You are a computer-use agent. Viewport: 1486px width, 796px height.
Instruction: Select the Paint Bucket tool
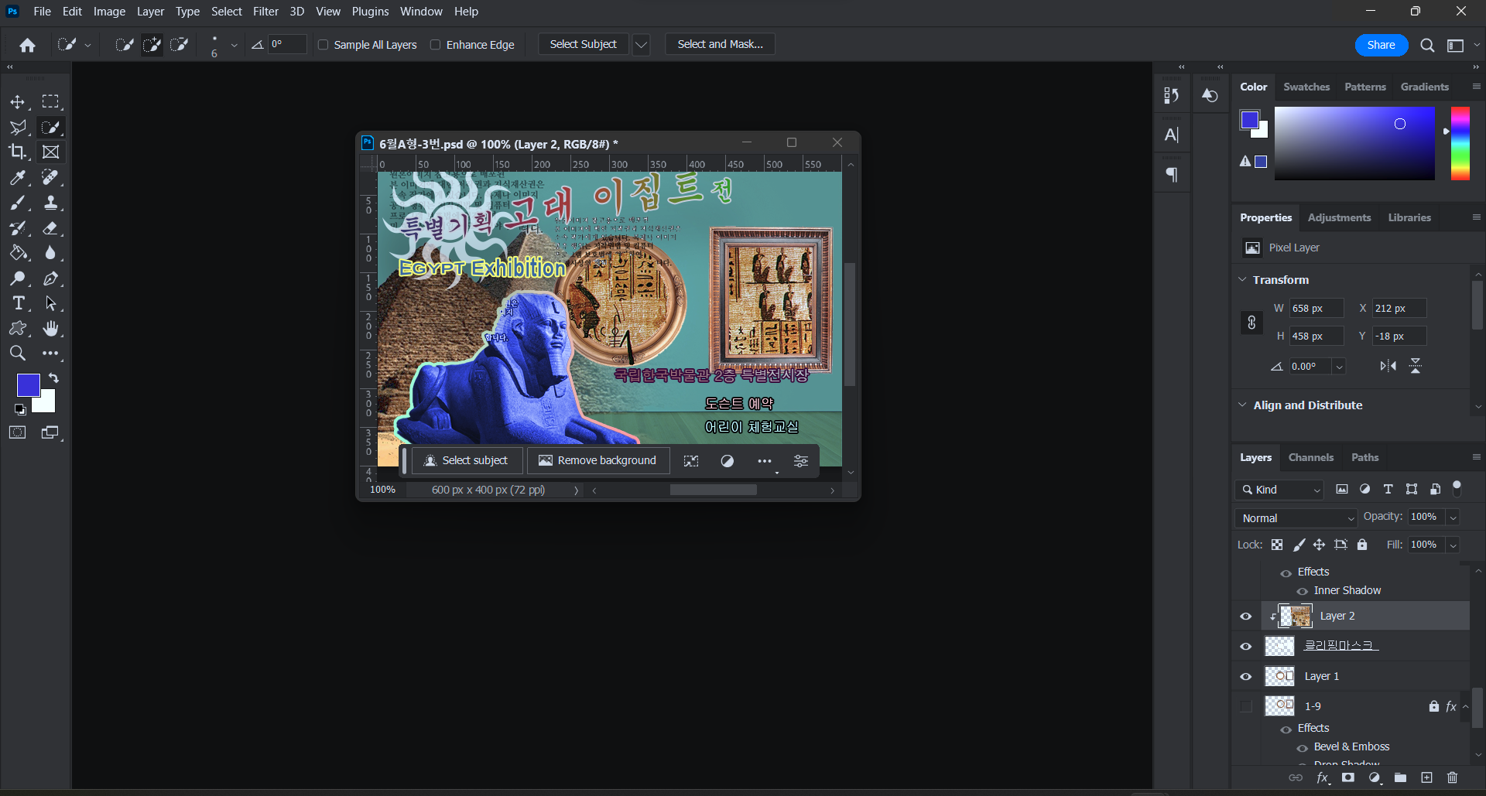[17, 253]
